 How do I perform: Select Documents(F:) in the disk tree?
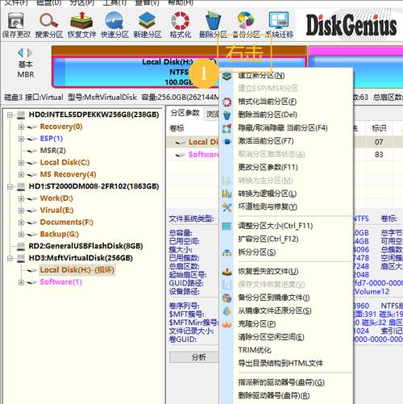click(67, 223)
